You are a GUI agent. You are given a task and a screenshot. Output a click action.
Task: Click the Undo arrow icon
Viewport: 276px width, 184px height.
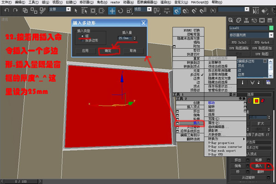tap(6, 11)
